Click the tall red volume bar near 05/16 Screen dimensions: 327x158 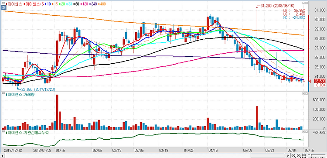tap(257, 118)
